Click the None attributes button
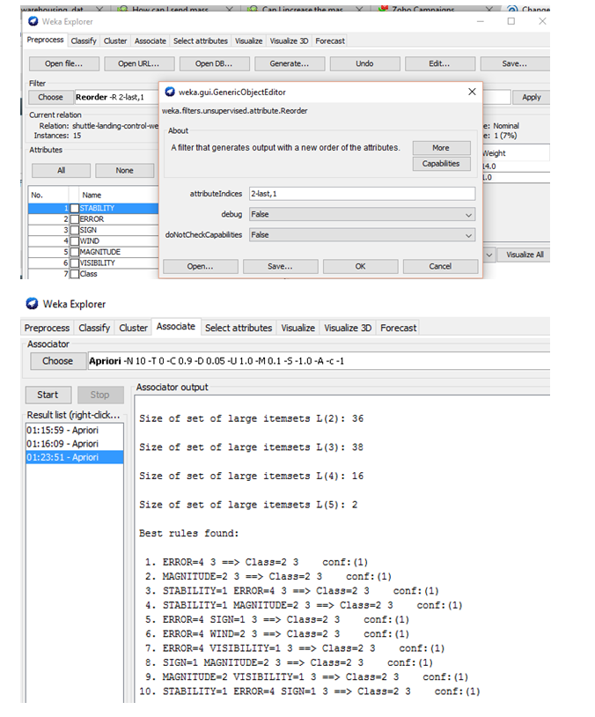This screenshot has height=717, width=595. (124, 171)
